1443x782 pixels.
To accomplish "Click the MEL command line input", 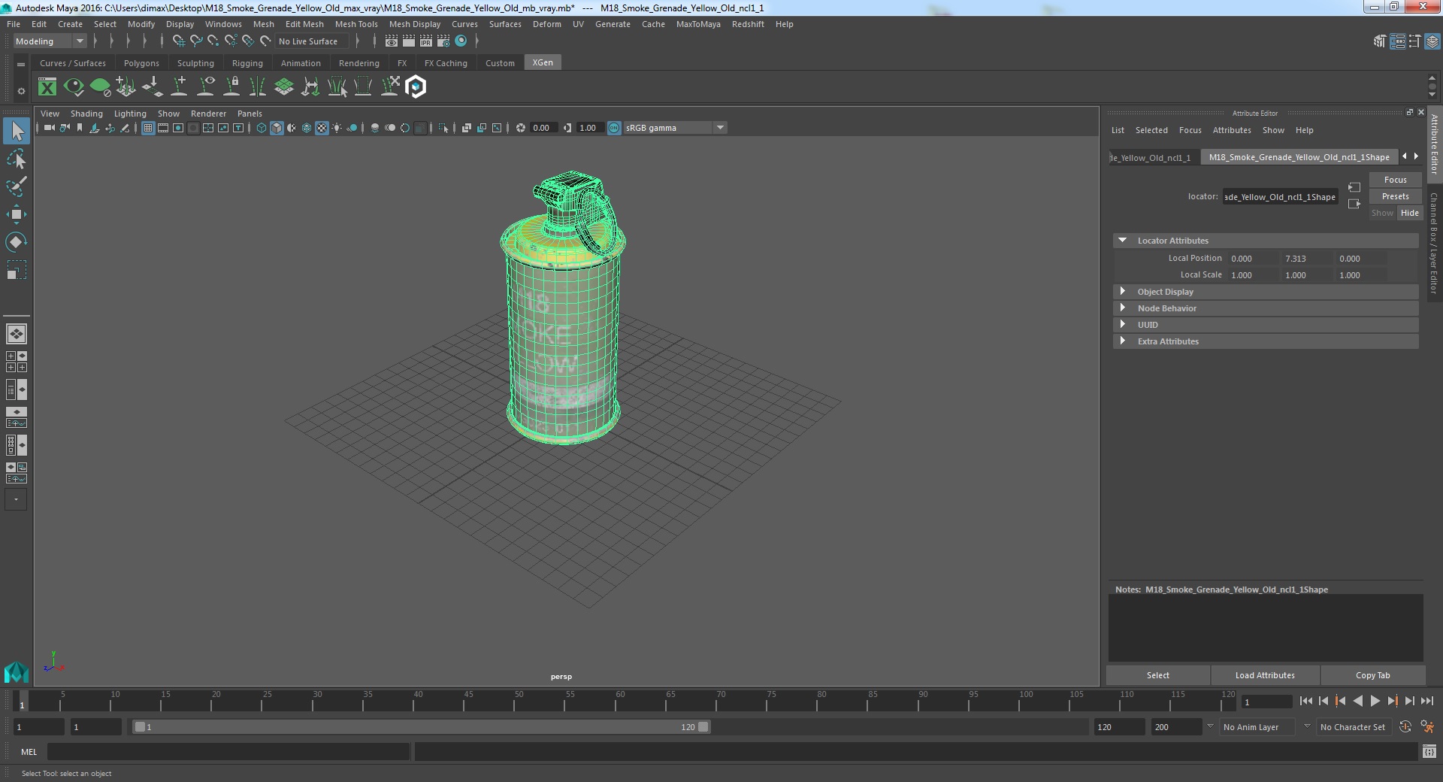I will click(228, 752).
